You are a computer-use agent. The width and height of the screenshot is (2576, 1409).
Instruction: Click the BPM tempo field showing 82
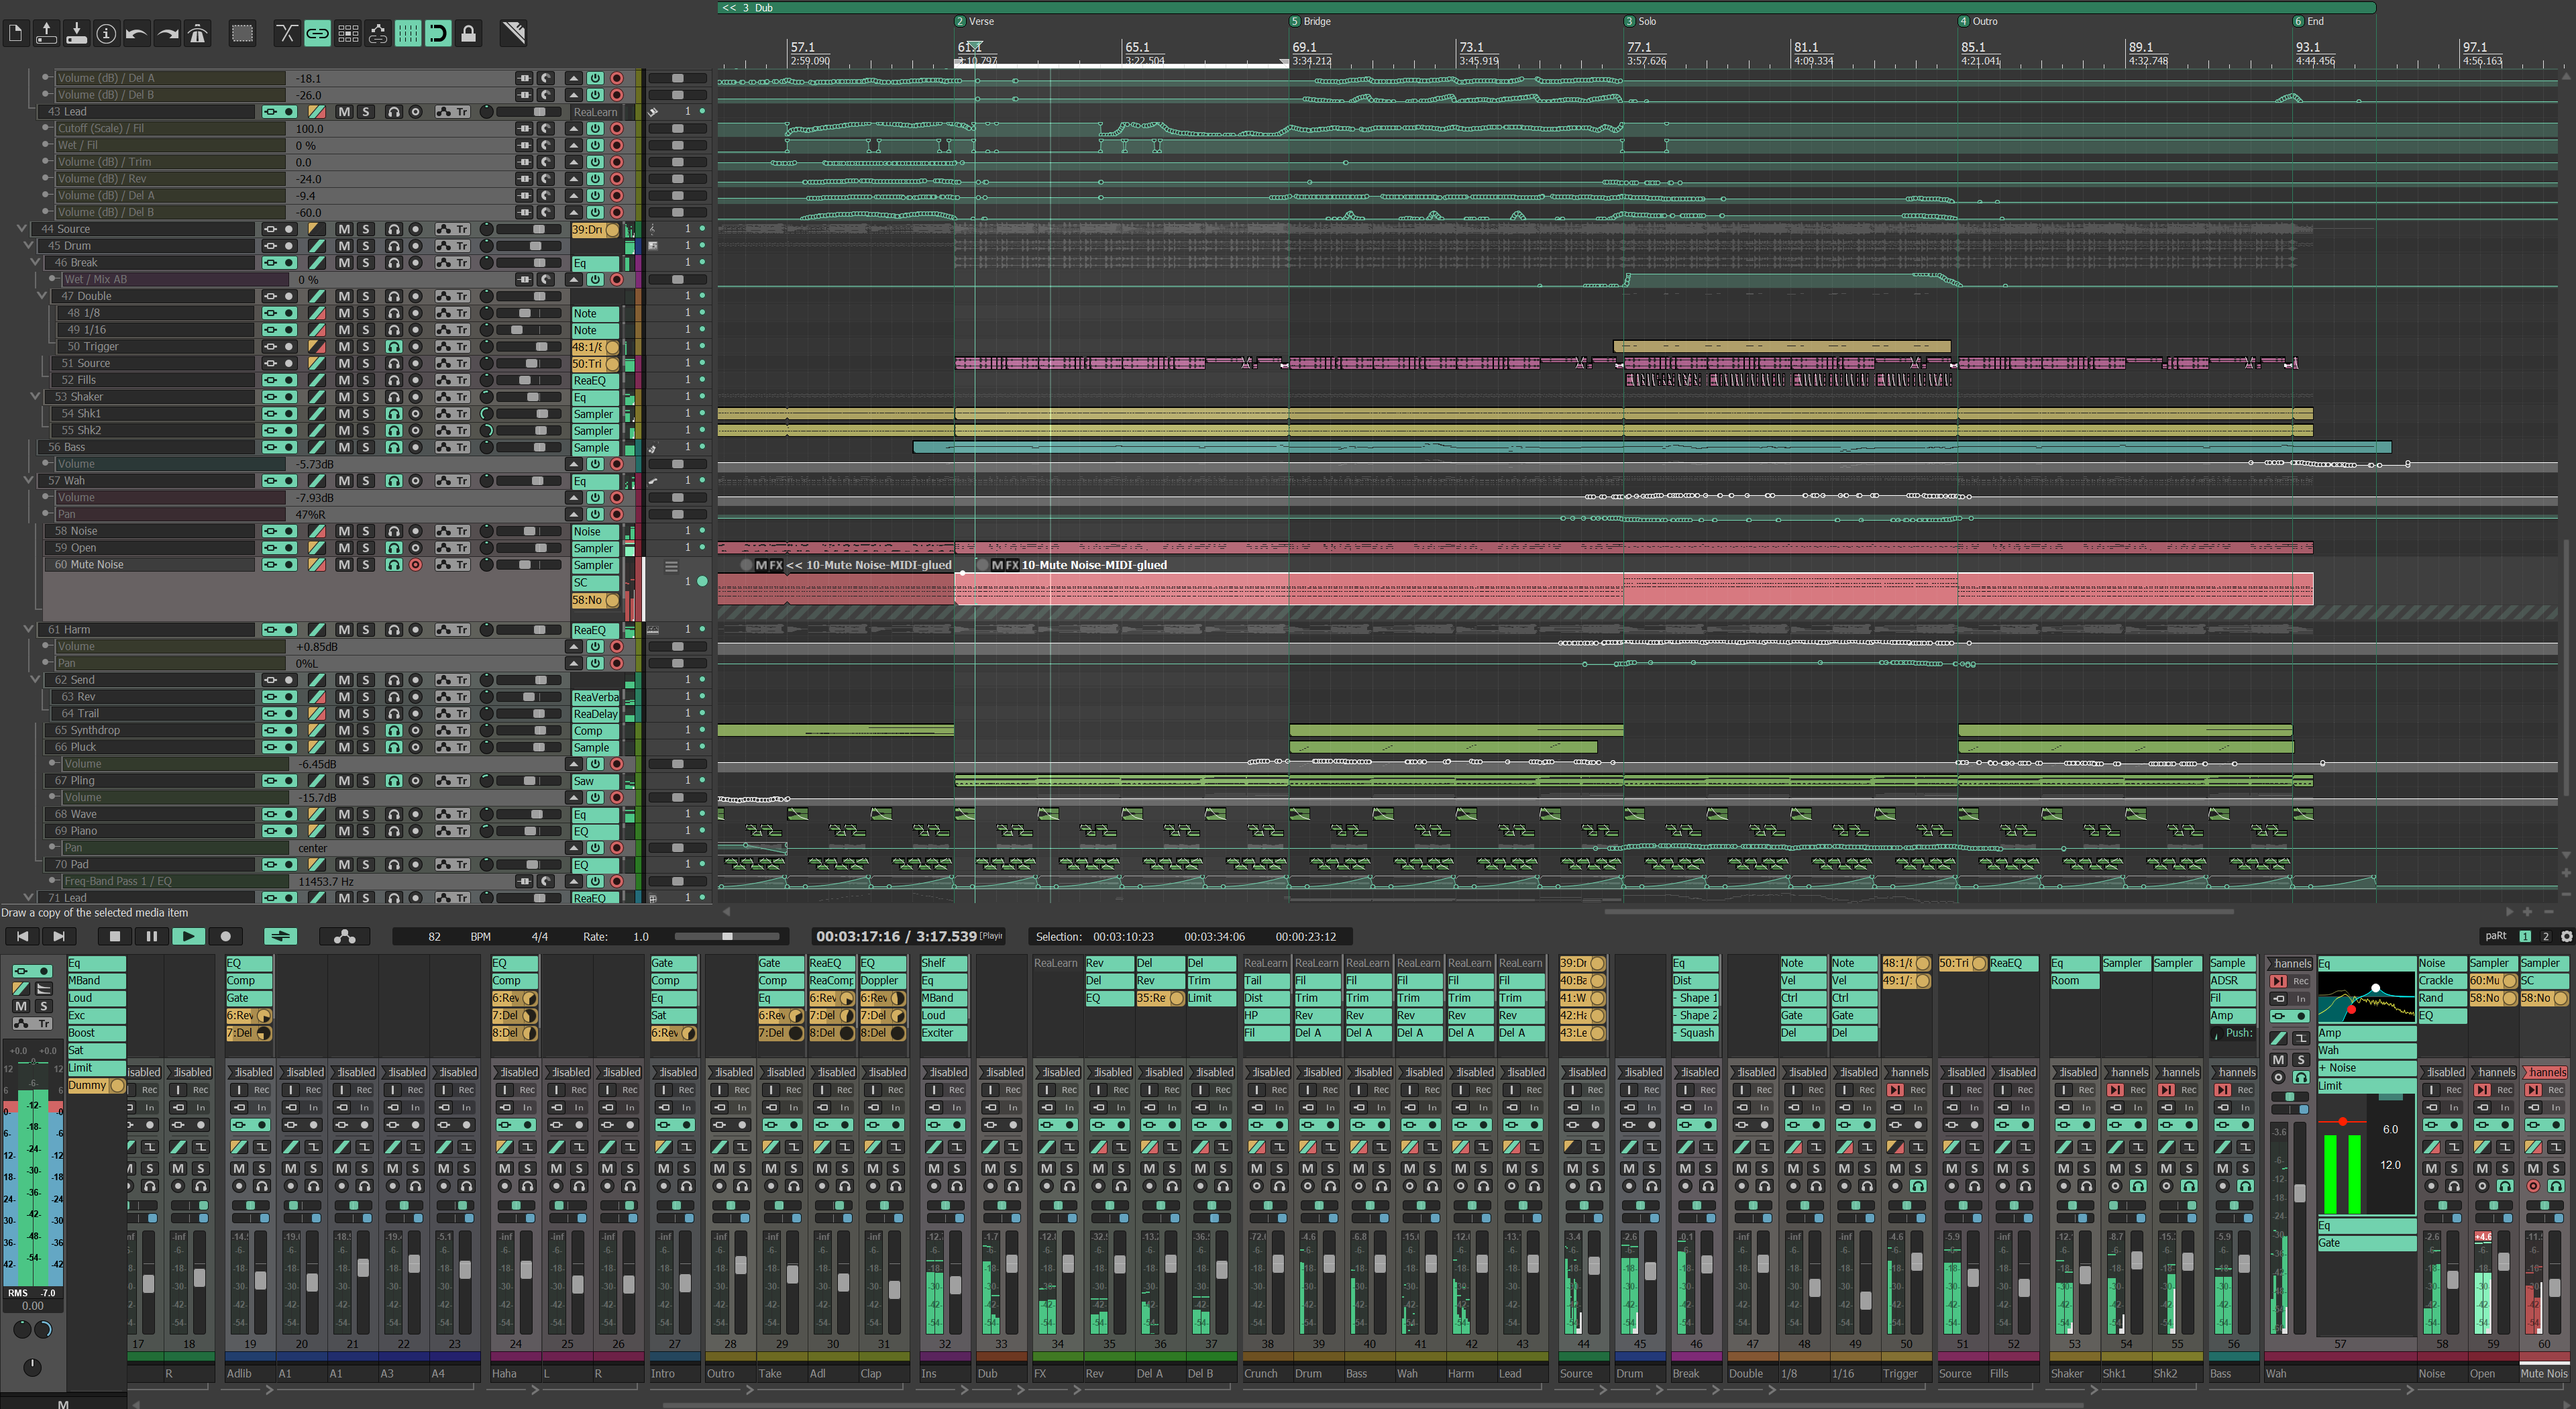pyautogui.click(x=434, y=937)
